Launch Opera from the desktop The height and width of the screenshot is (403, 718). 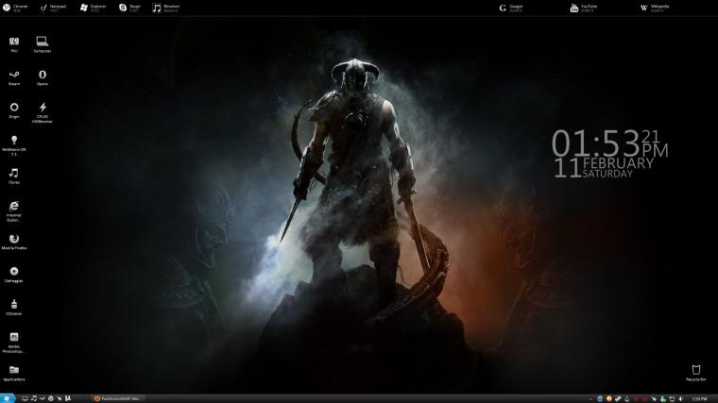click(43, 77)
